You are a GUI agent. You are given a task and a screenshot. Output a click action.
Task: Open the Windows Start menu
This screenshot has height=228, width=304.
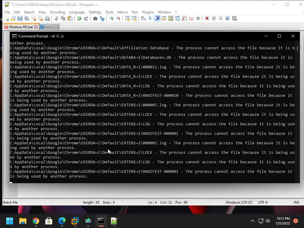point(9,221)
